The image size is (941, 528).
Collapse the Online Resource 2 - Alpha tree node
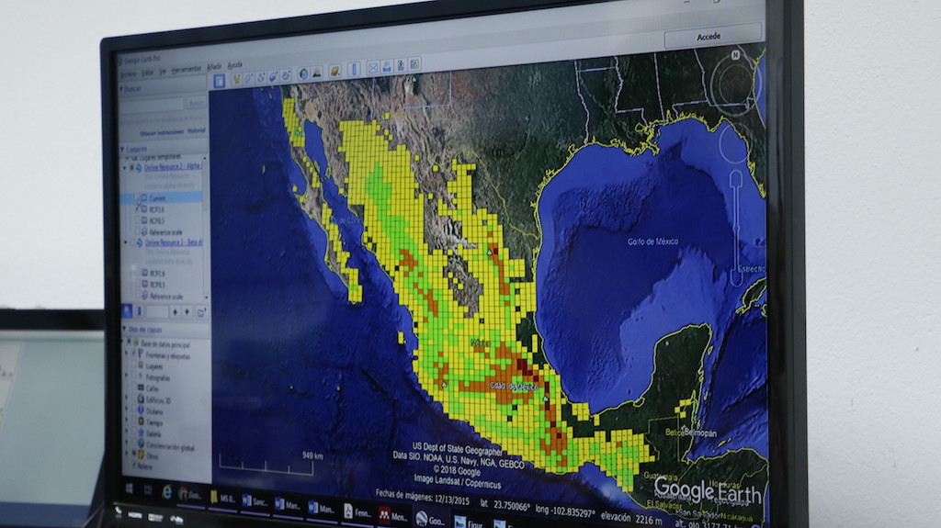click(x=124, y=168)
